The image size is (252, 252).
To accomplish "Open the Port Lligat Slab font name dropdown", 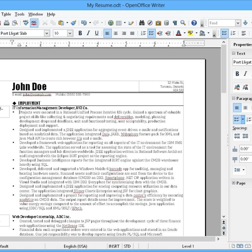I will [x=47, y=33].
